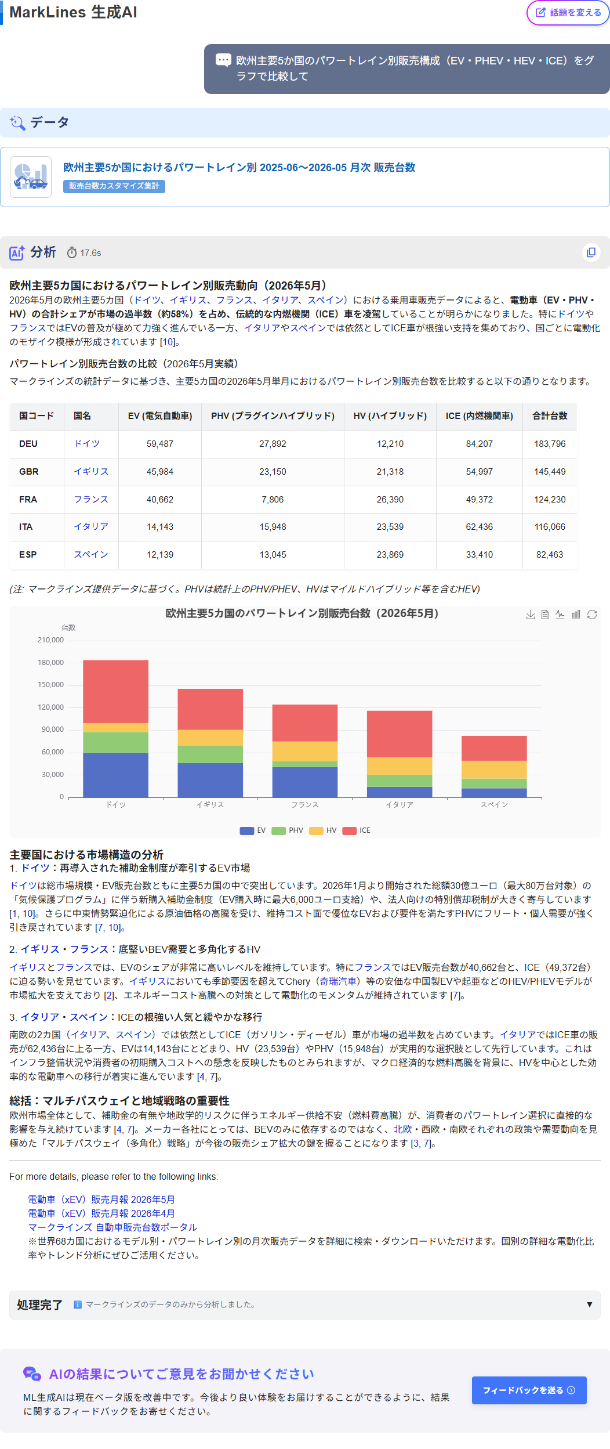Send feedback with フィードバックを送る button

pos(529,1390)
